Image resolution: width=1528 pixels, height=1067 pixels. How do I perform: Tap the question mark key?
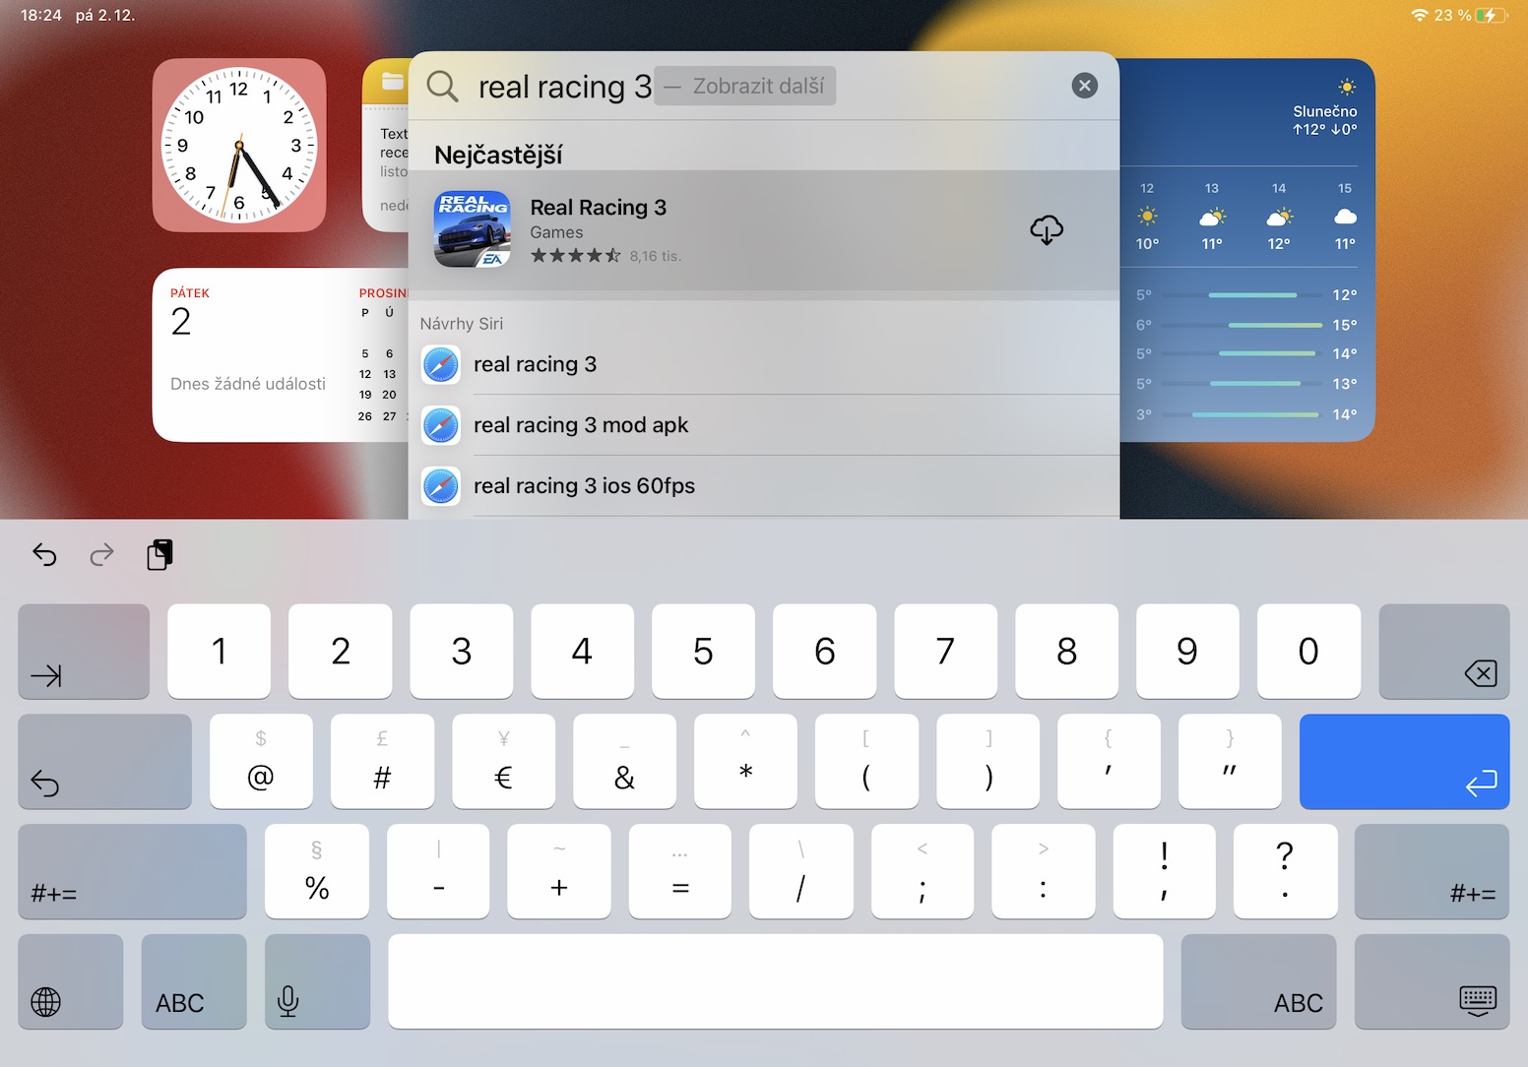tap(1285, 872)
